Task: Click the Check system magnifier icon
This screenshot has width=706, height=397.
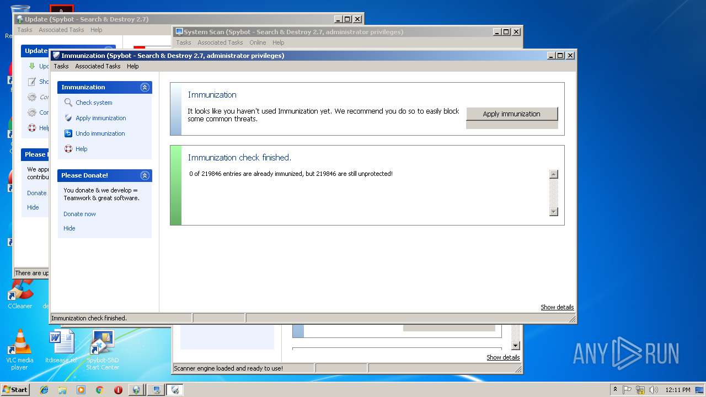Action: [68, 103]
